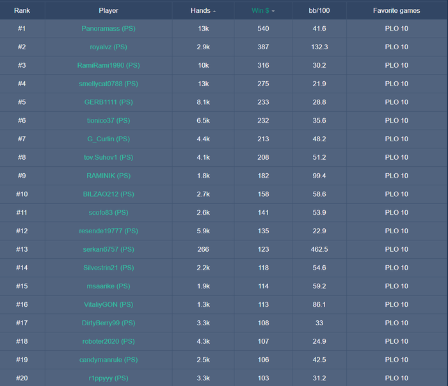Click the bb/100 value 99.4

coord(319,176)
